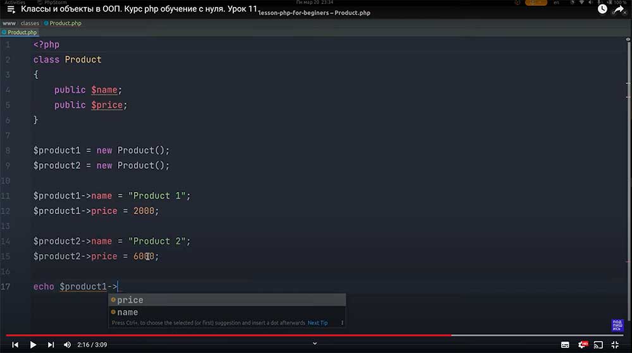Viewport: 632px width, 353px height.
Task: Click the $name property declaration
Action: pos(104,90)
